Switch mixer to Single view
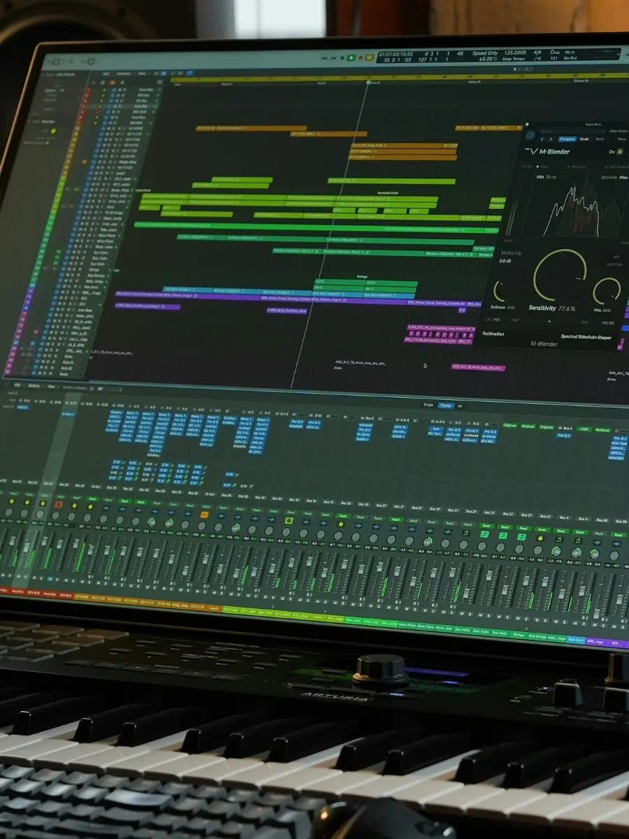629x839 pixels. [428, 405]
